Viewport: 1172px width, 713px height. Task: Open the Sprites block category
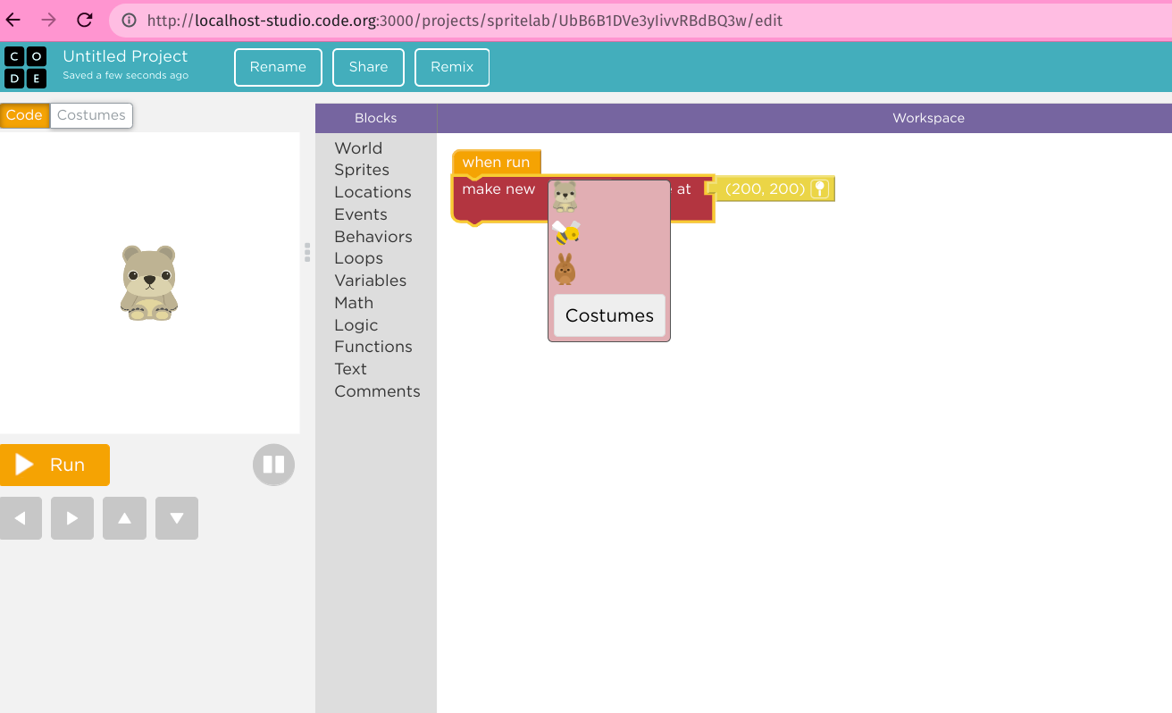362,170
